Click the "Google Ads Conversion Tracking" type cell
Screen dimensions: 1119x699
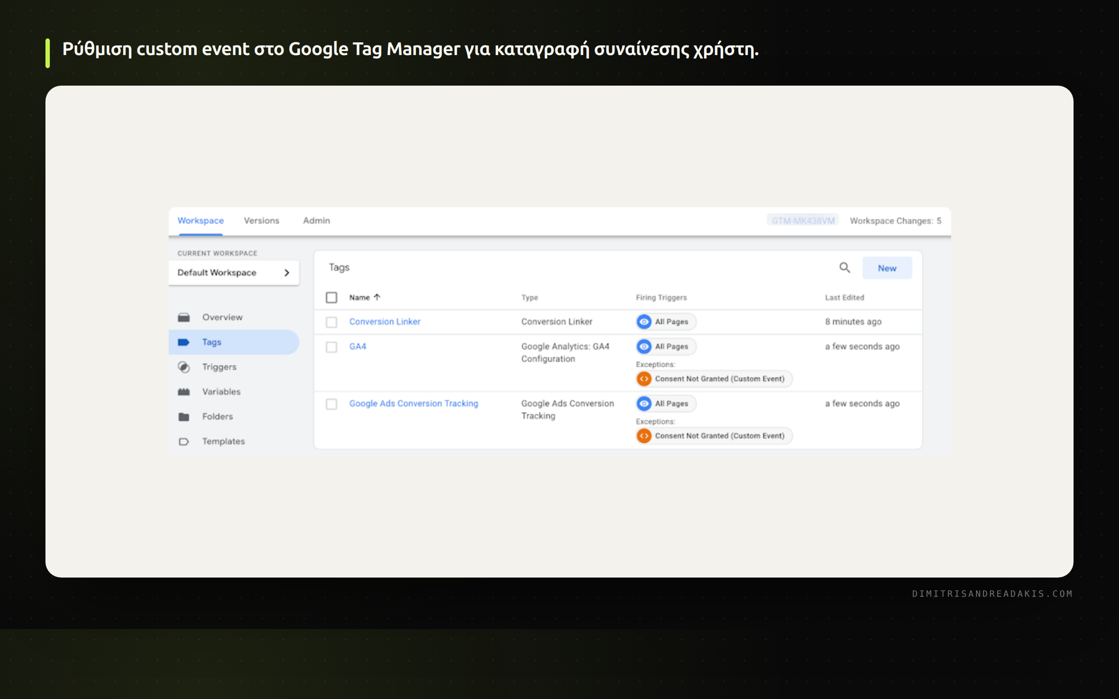pos(567,410)
